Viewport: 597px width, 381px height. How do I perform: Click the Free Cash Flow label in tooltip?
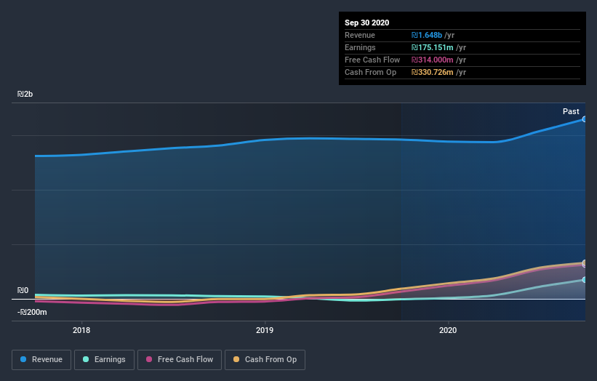(372, 60)
